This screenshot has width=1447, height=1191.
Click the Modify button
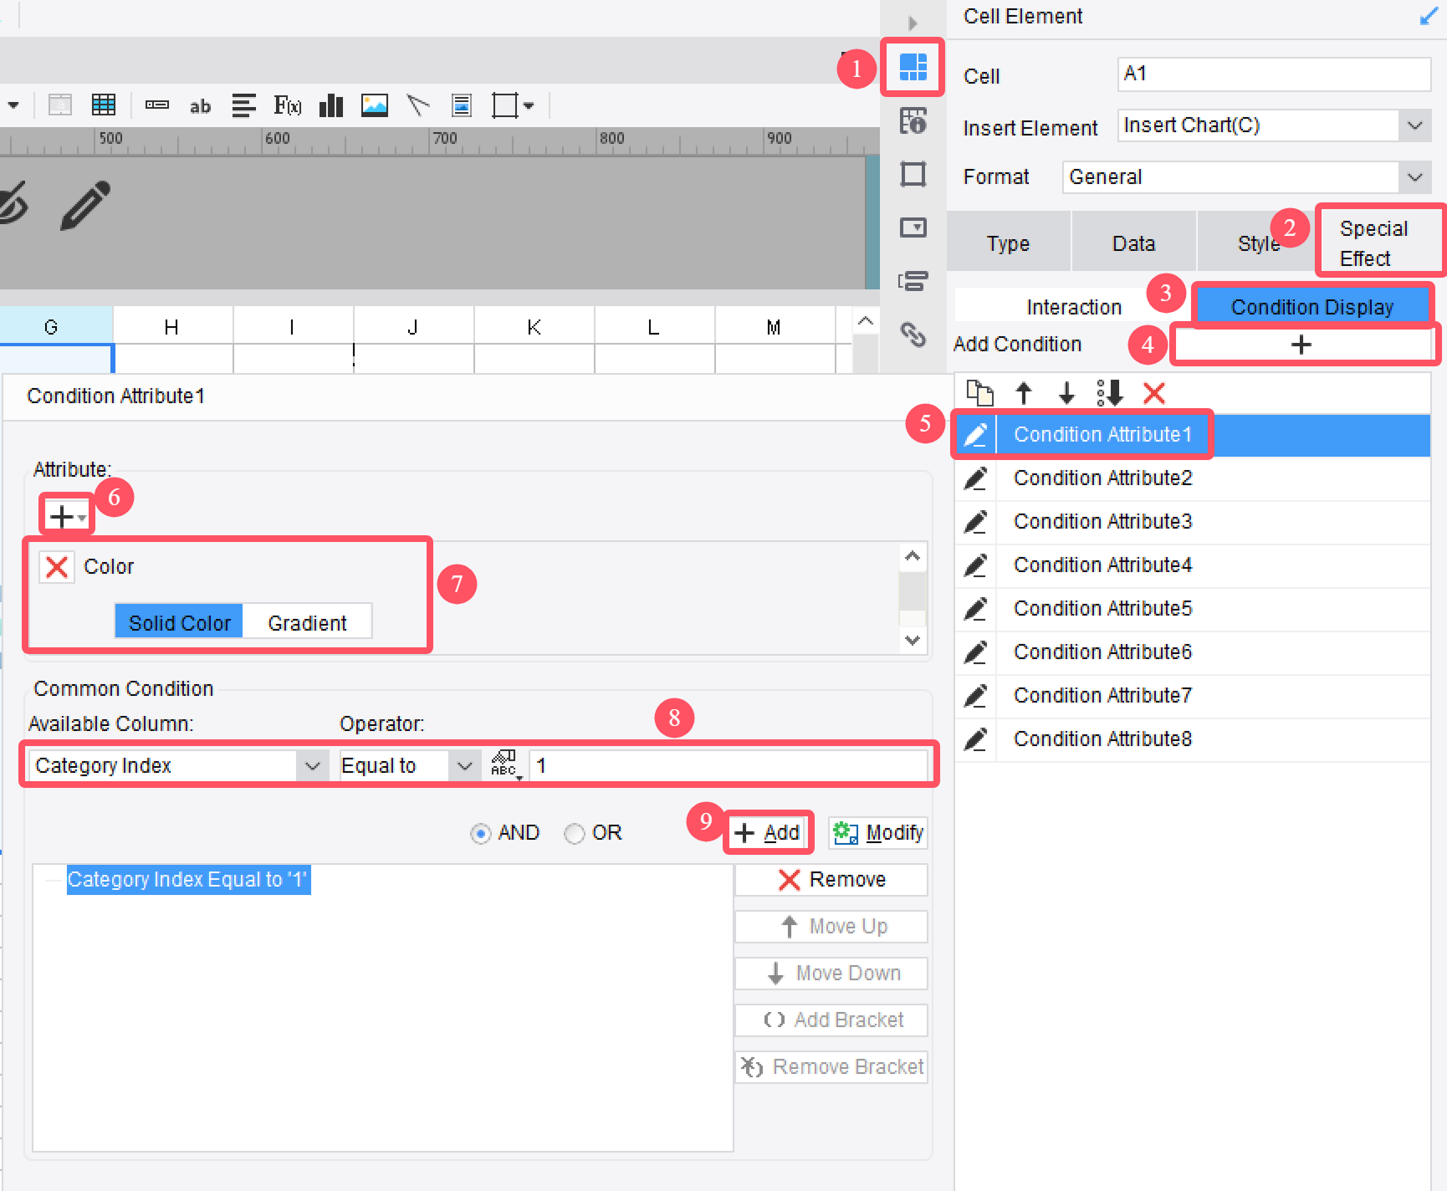tap(878, 833)
